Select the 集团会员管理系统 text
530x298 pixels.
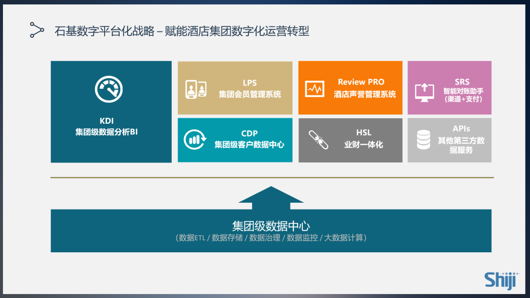click(250, 94)
